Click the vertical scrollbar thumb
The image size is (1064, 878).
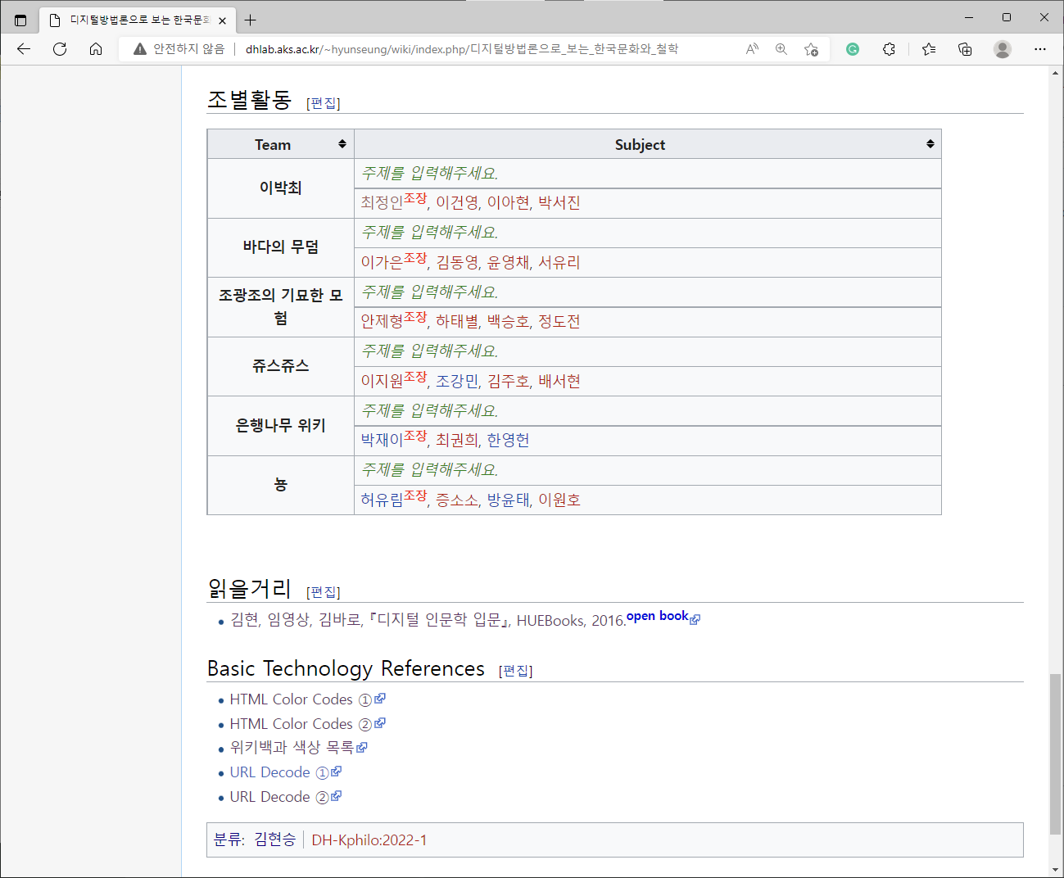pos(1055,754)
